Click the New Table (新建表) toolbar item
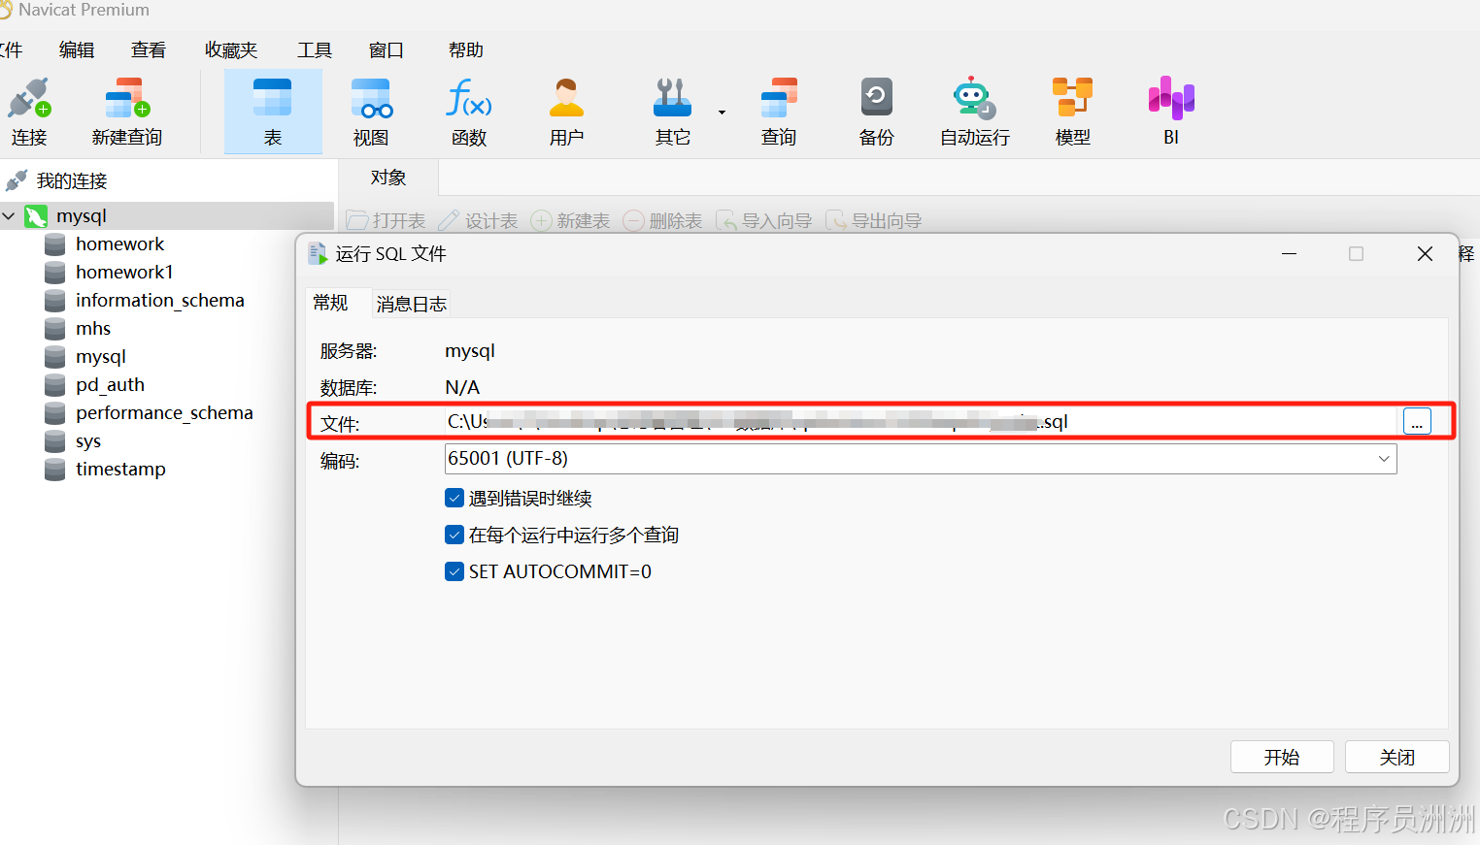 pyautogui.click(x=571, y=221)
